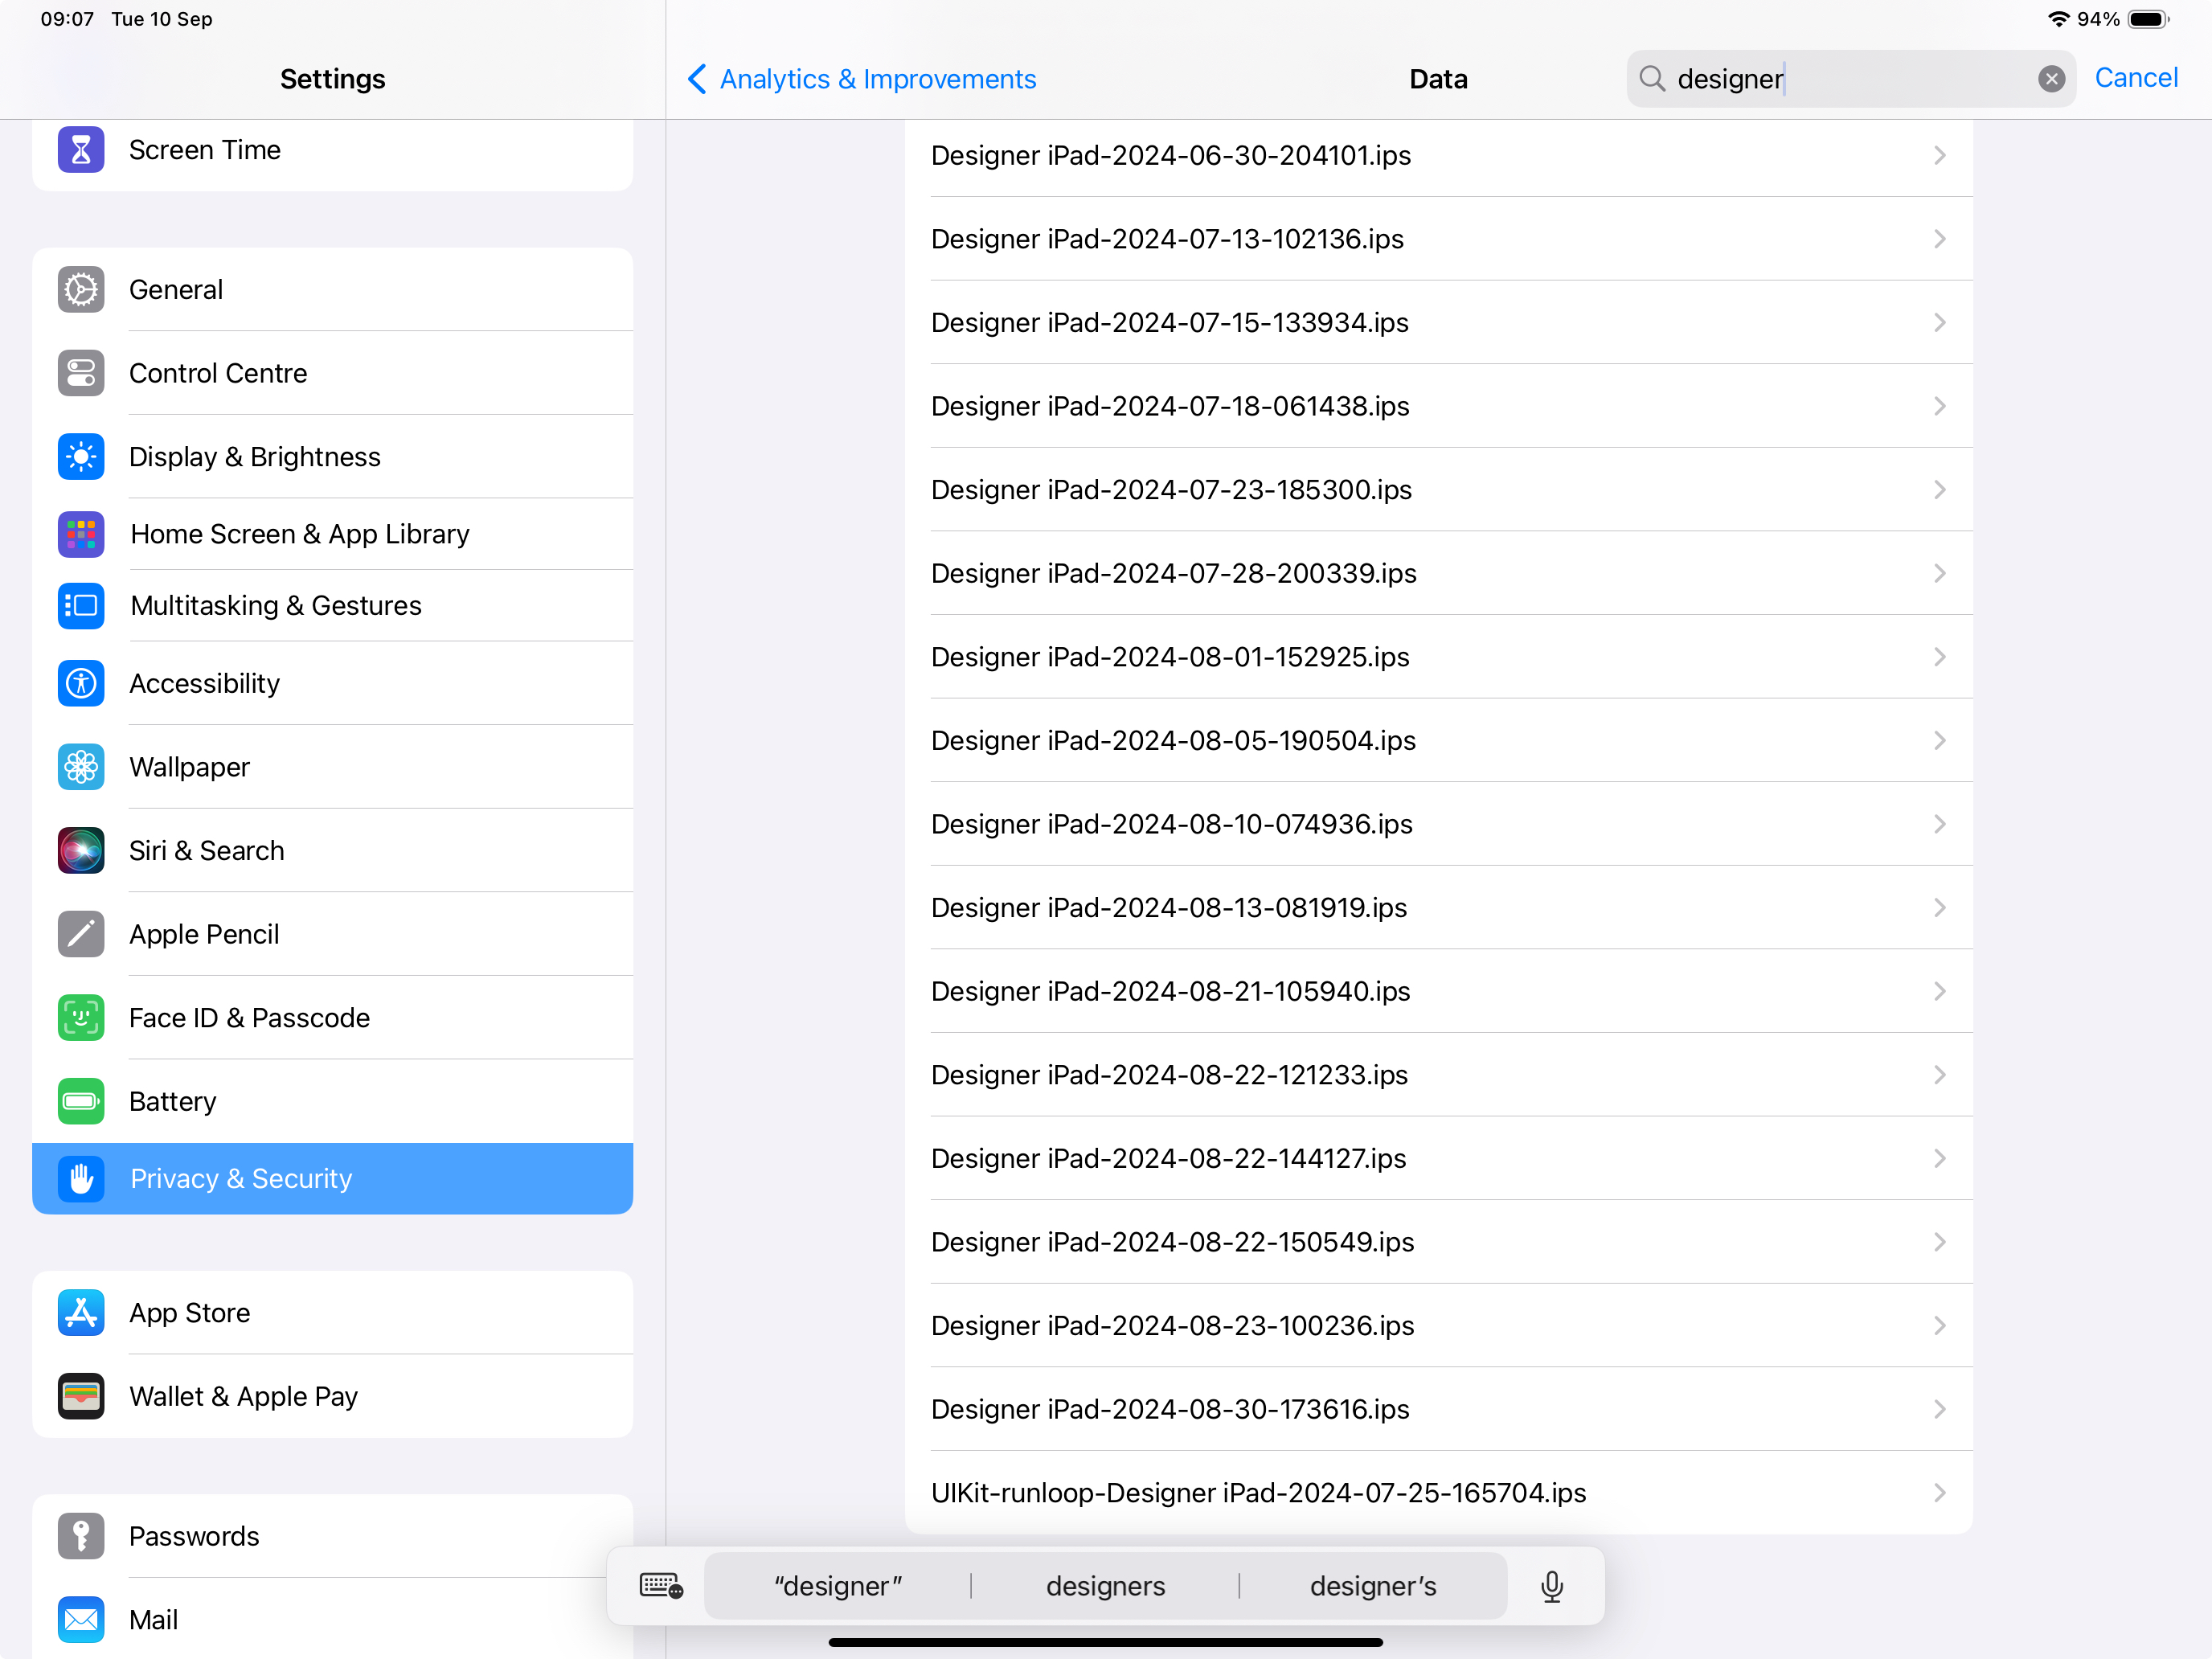Screen dimensions: 2212x1659
Task: Go back to Analytics & Improvements
Action: (x=862, y=79)
